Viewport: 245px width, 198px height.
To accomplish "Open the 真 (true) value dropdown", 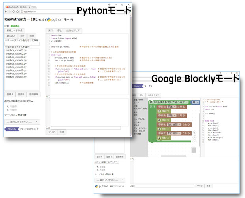I will [x=195, y=102].
